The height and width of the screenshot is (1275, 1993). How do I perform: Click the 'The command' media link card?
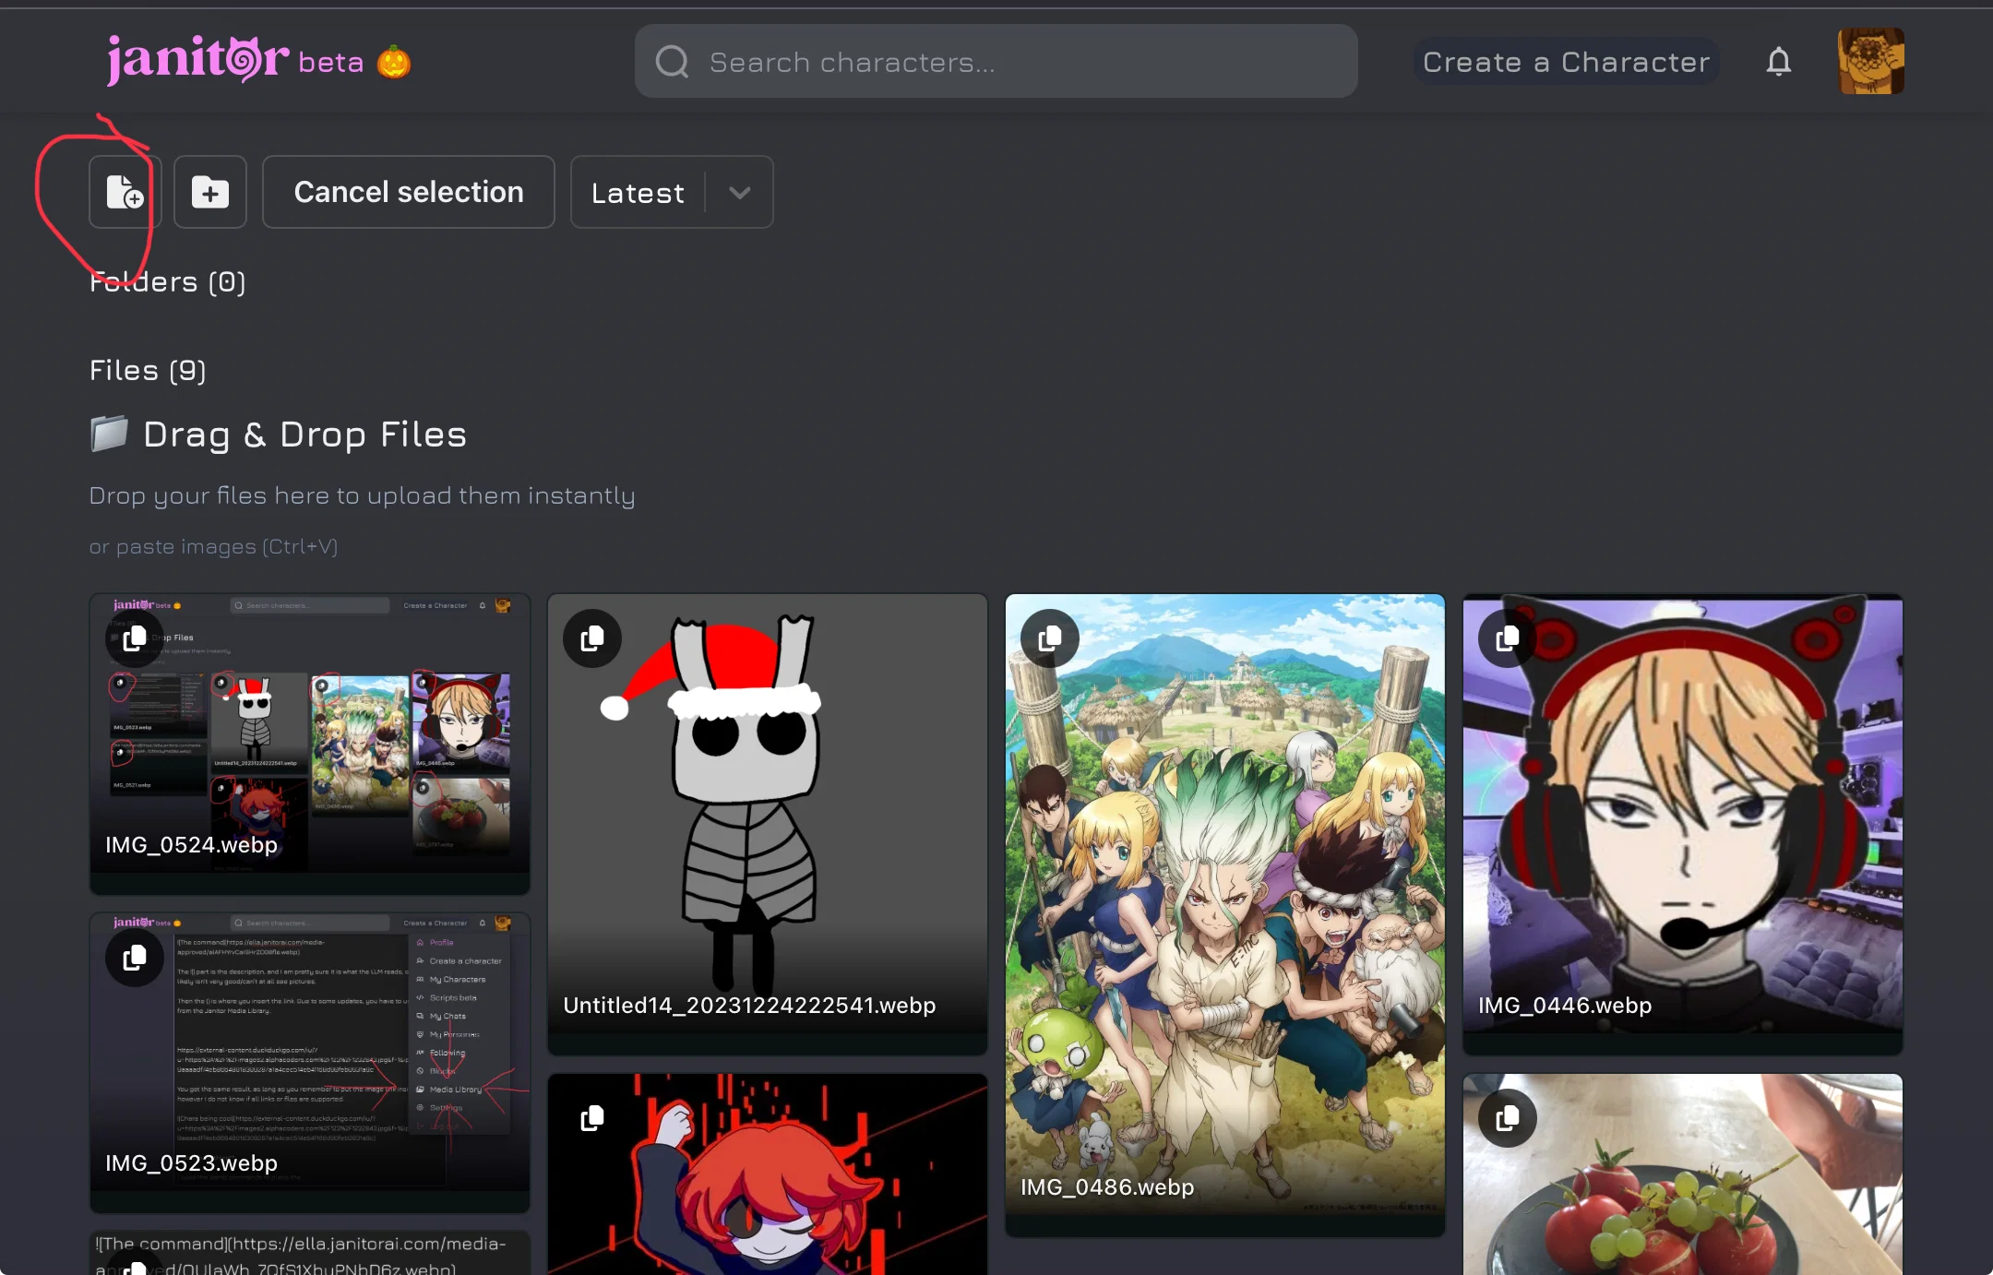(310, 1253)
